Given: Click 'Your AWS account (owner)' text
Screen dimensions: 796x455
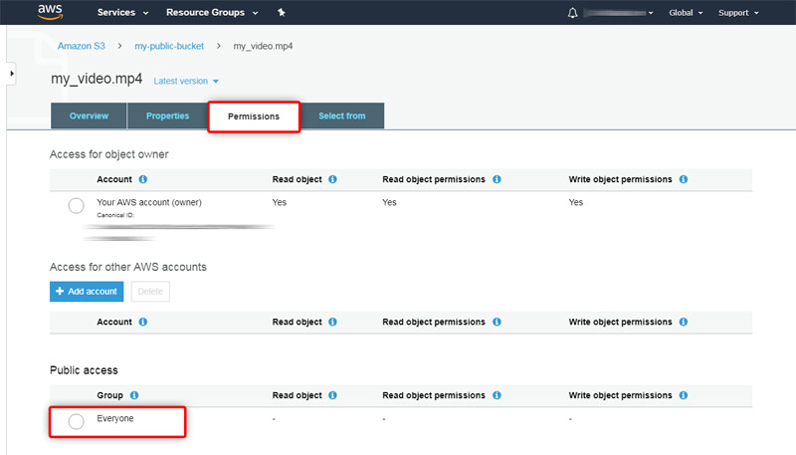Looking at the screenshot, I should [x=149, y=202].
